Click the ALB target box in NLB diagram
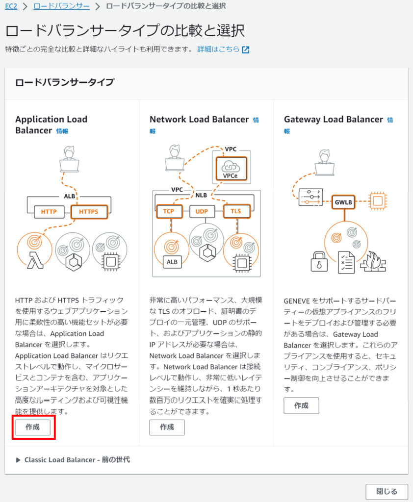 (x=172, y=262)
